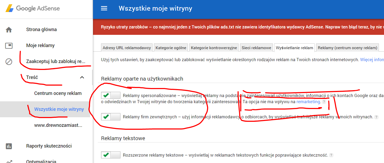Image resolution: width=384 pixels, height=163 pixels.
Task: Open Raporty skuteczności
Action: [x=49, y=146]
